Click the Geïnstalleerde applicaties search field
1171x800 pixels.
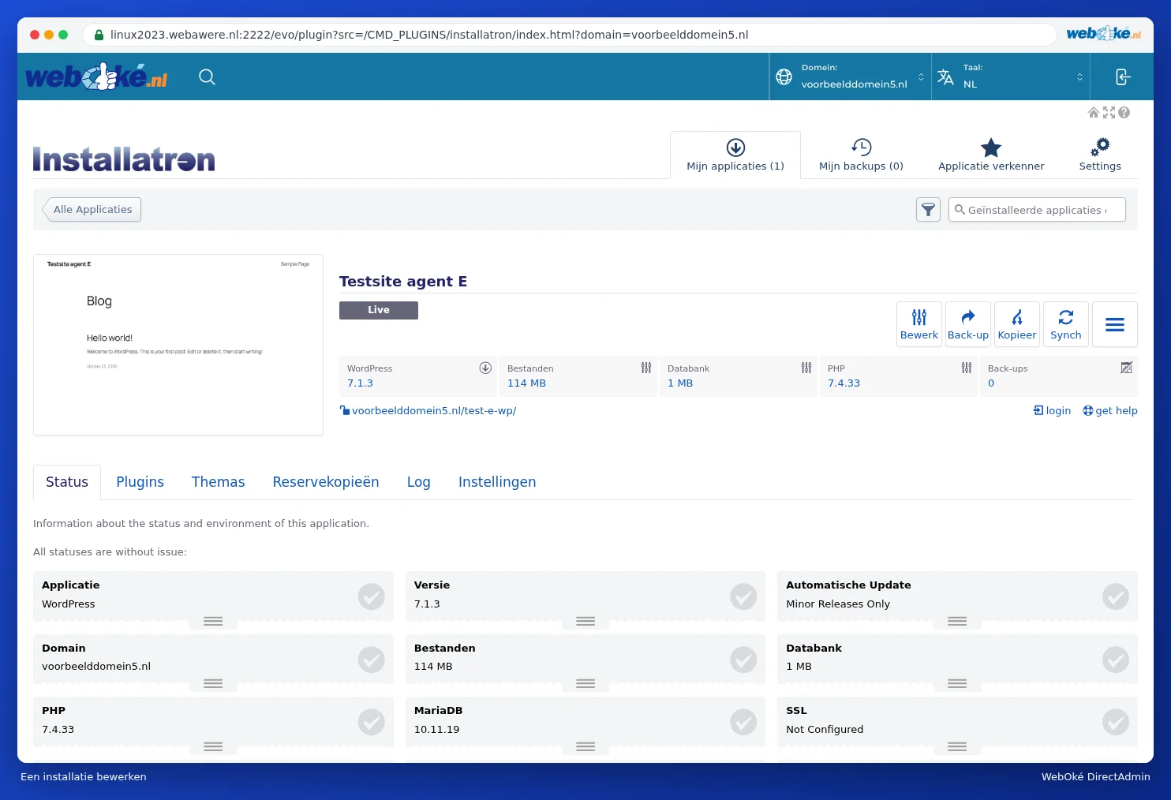coord(1037,210)
